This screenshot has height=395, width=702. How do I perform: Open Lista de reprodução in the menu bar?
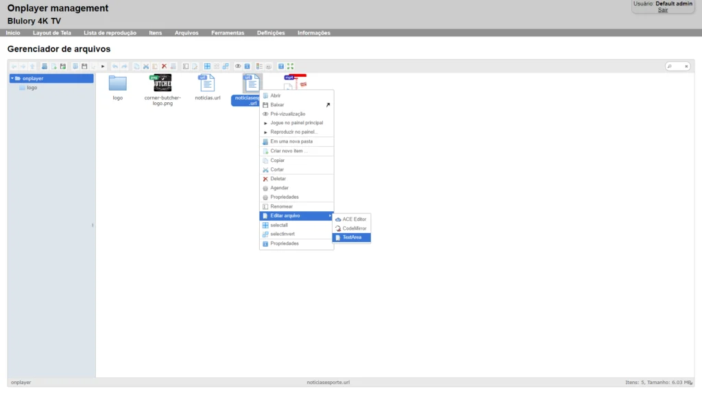(110, 33)
